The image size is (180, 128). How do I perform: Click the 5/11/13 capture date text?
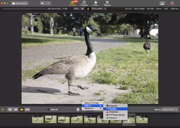128,9
